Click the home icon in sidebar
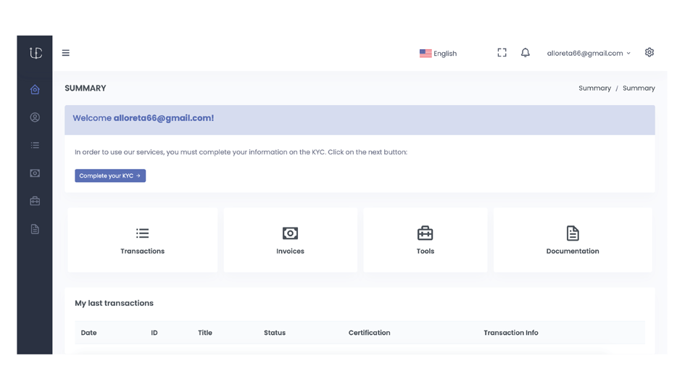Screen dimensions: 685x369 pyautogui.click(x=35, y=89)
